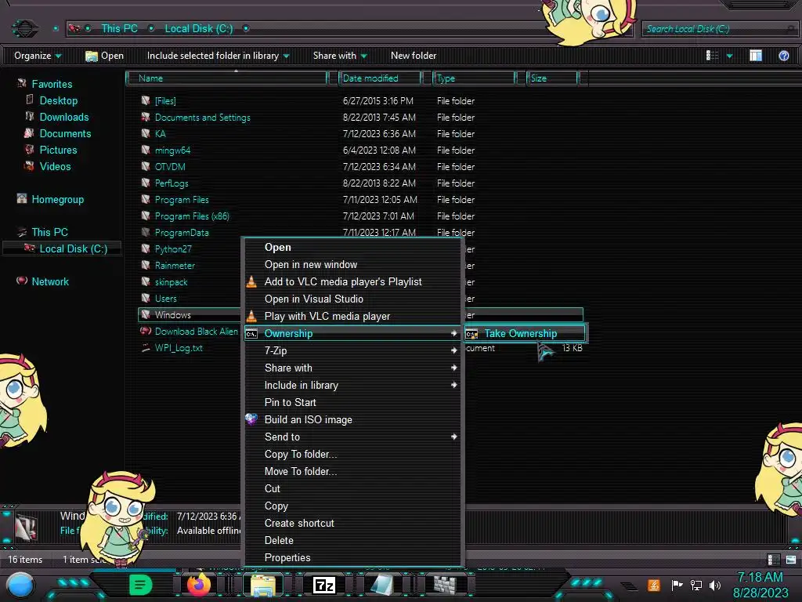Click This PC in the address bar
The height and width of the screenshot is (602, 802).
point(119,29)
